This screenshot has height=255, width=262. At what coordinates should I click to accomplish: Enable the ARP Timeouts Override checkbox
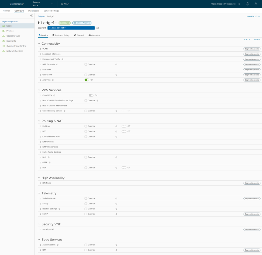[x=86, y=64]
